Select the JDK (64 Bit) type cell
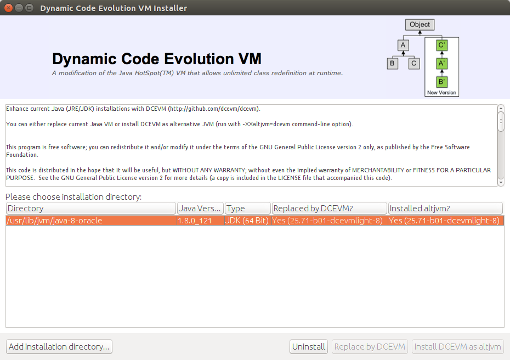The height and width of the screenshot is (360, 510). pyautogui.click(x=247, y=221)
